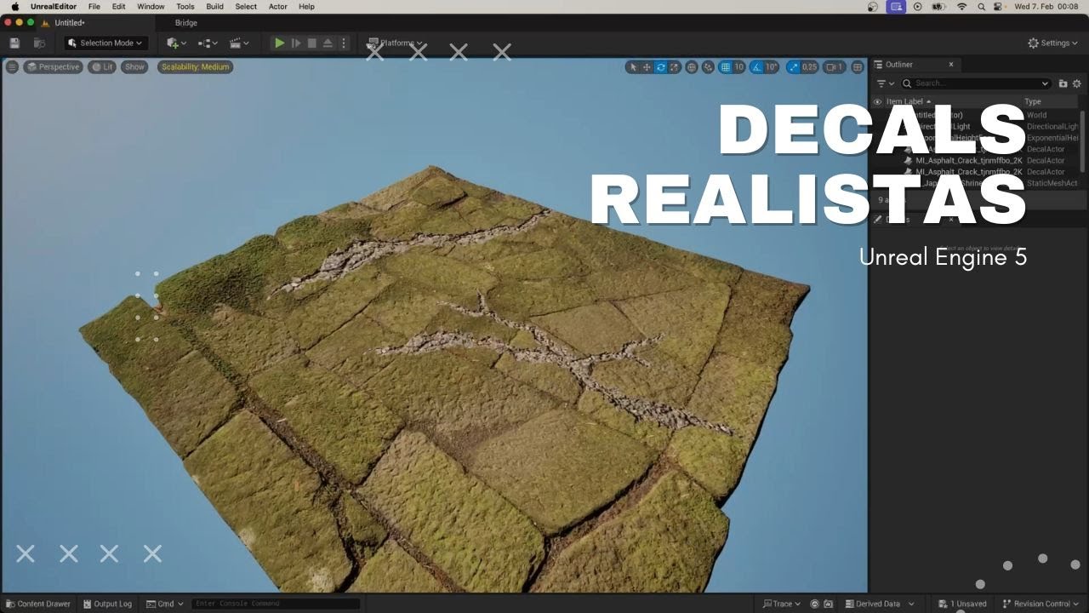The width and height of the screenshot is (1089, 613).
Task: Open the Tools menu
Action: click(185, 7)
